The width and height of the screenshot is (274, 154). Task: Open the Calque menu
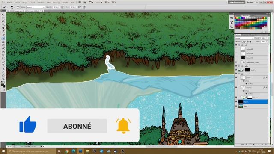(32, 3)
